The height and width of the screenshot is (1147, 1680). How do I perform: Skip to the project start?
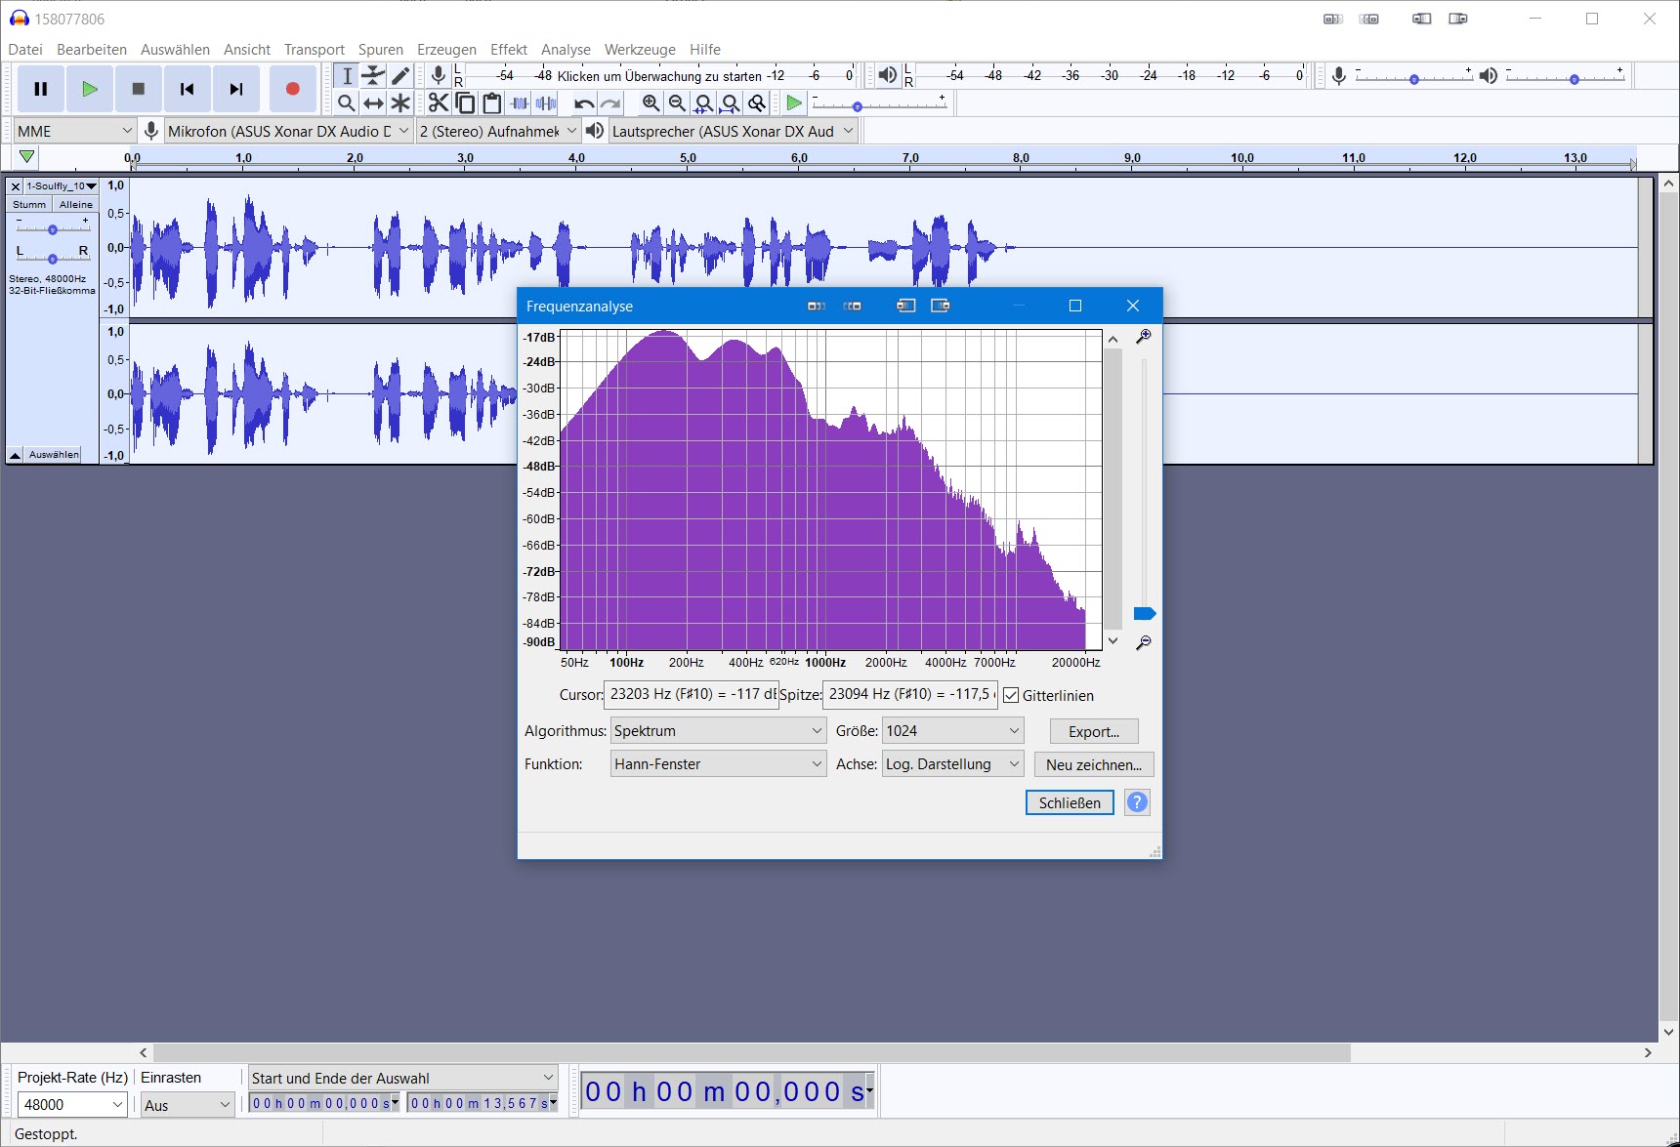(188, 89)
